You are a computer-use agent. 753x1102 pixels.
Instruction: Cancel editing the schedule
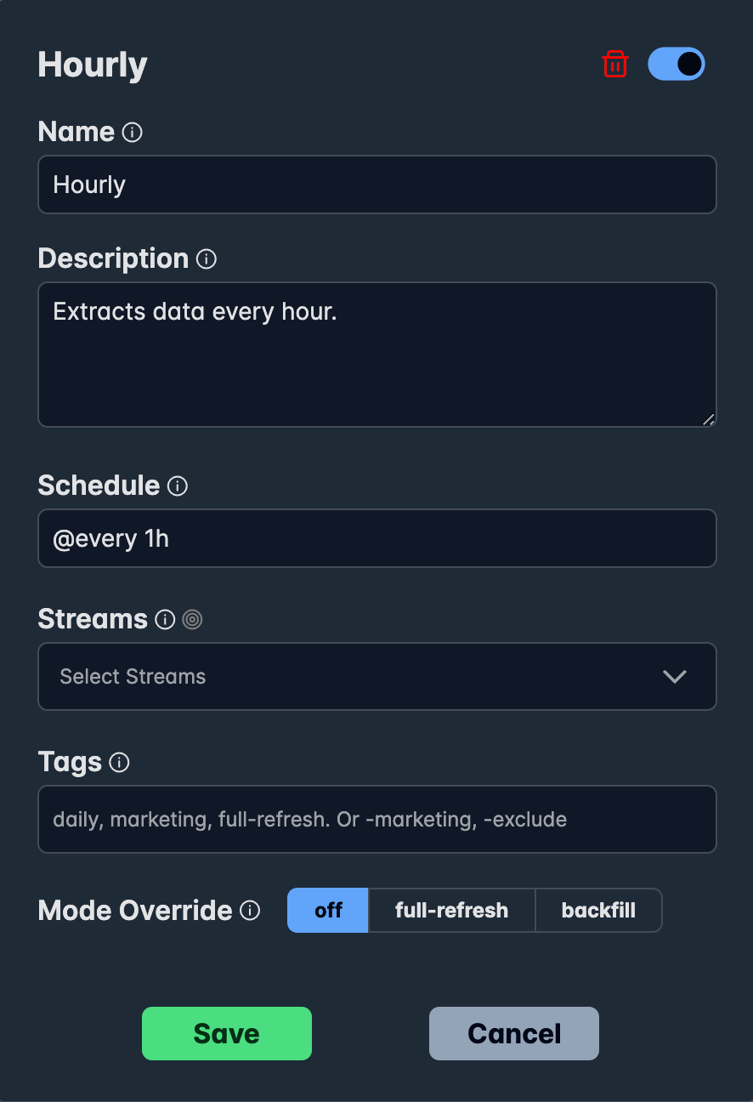[x=514, y=1034]
